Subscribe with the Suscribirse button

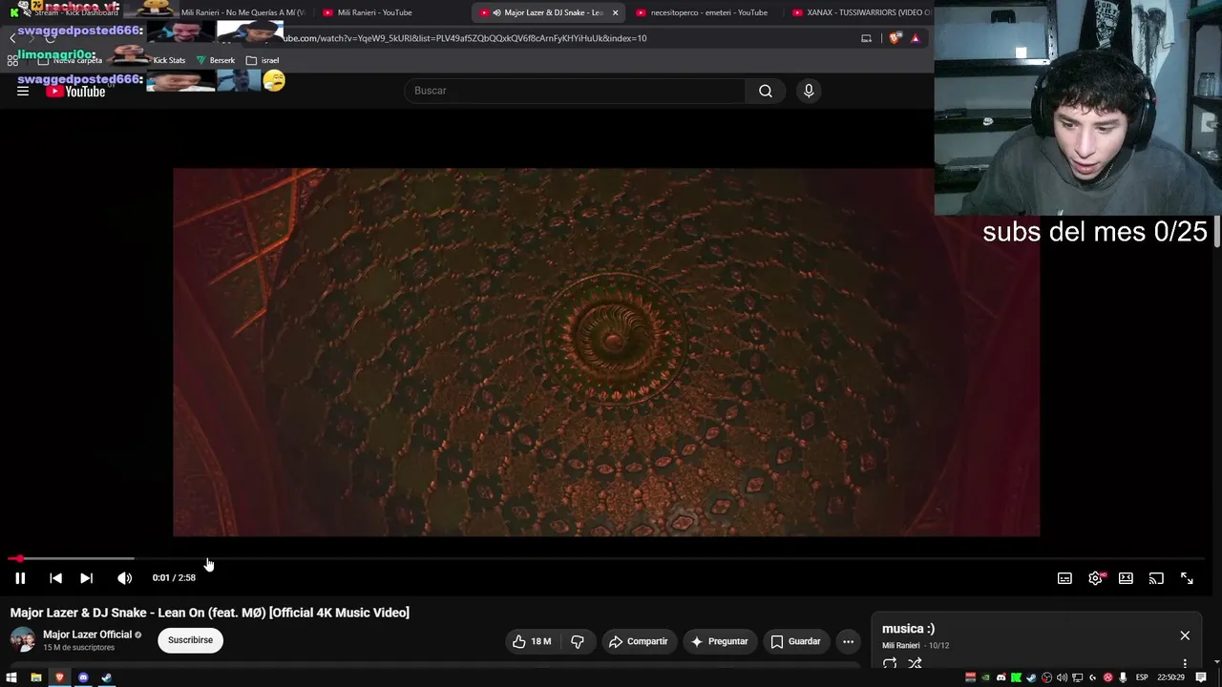pyautogui.click(x=191, y=640)
